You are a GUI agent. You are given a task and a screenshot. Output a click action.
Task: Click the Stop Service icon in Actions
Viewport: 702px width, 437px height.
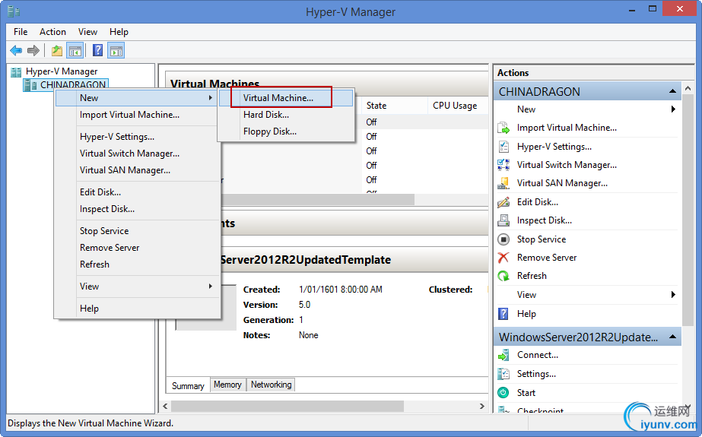point(503,239)
